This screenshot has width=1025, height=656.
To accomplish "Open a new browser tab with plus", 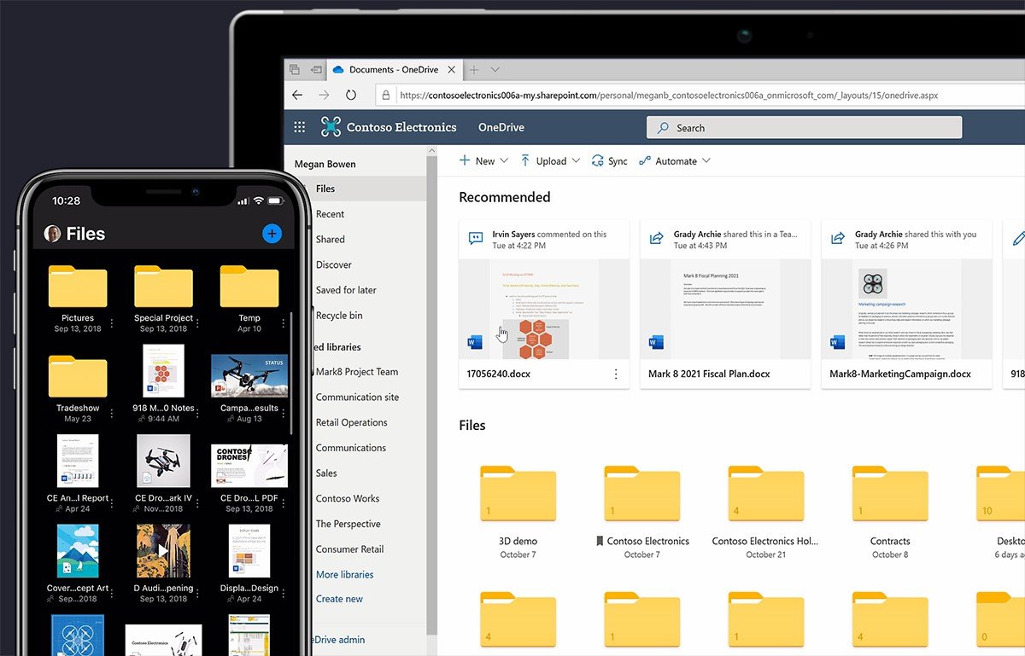I will tap(474, 70).
